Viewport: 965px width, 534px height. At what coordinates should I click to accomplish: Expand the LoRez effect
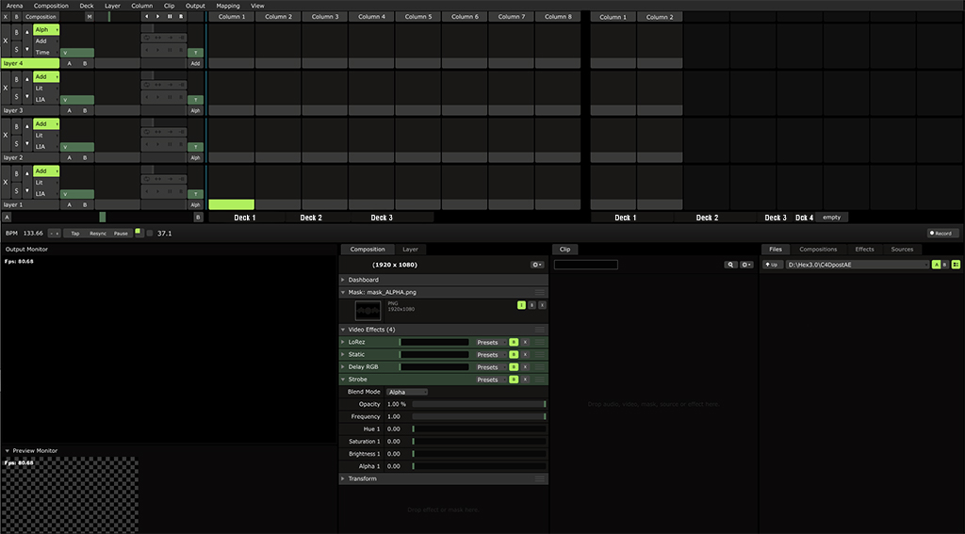pyautogui.click(x=343, y=342)
